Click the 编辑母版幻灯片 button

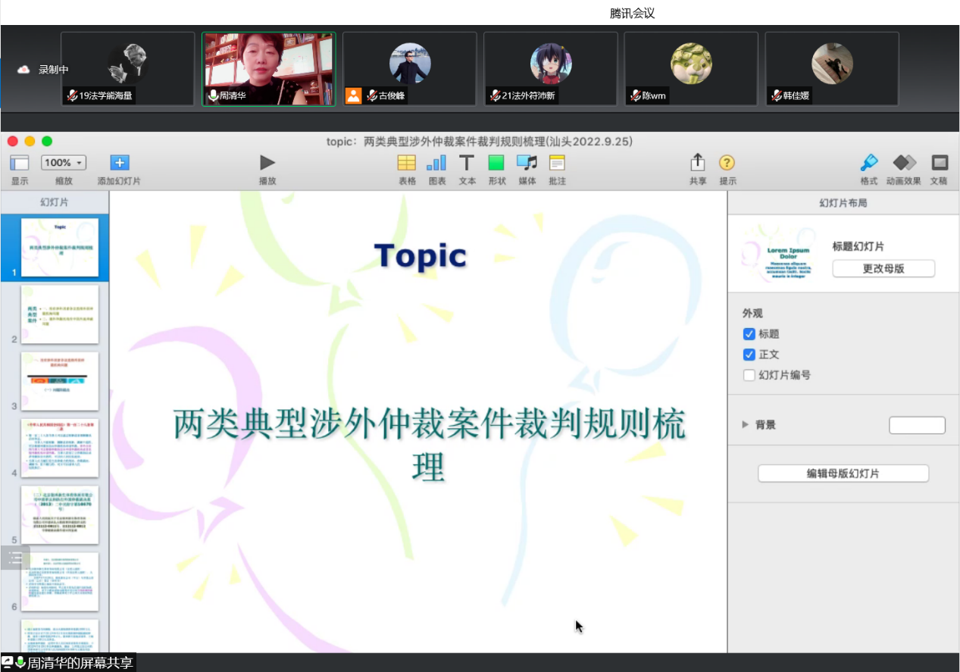pos(843,474)
